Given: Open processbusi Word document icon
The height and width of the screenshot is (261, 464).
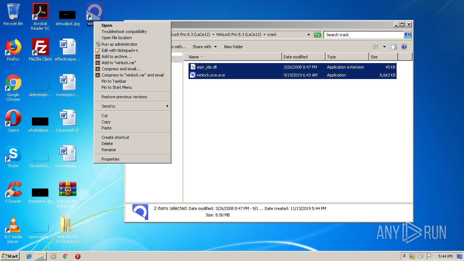Looking at the screenshot, I should (67, 157).
